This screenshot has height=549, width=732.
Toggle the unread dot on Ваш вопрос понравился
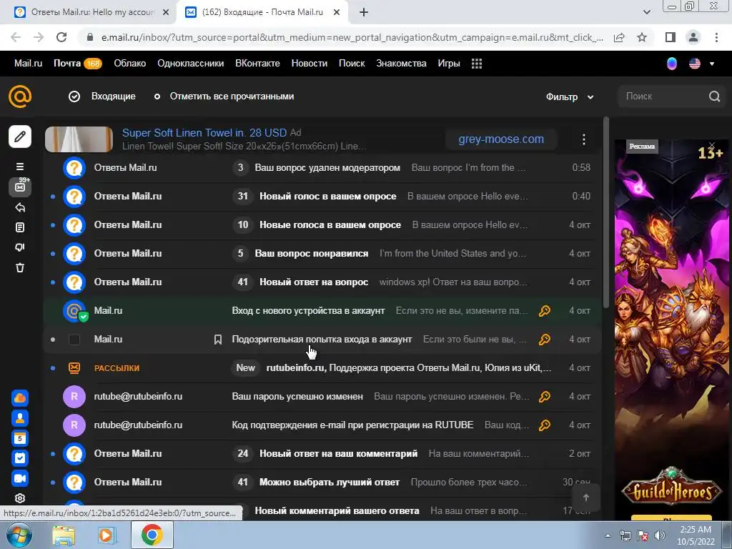coord(53,254)
